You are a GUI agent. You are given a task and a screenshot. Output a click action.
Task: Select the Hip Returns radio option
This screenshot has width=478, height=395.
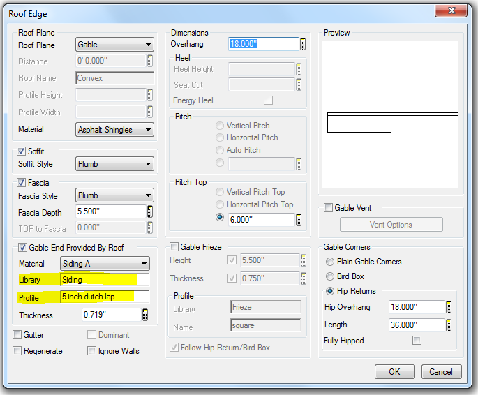click(330, 291)
